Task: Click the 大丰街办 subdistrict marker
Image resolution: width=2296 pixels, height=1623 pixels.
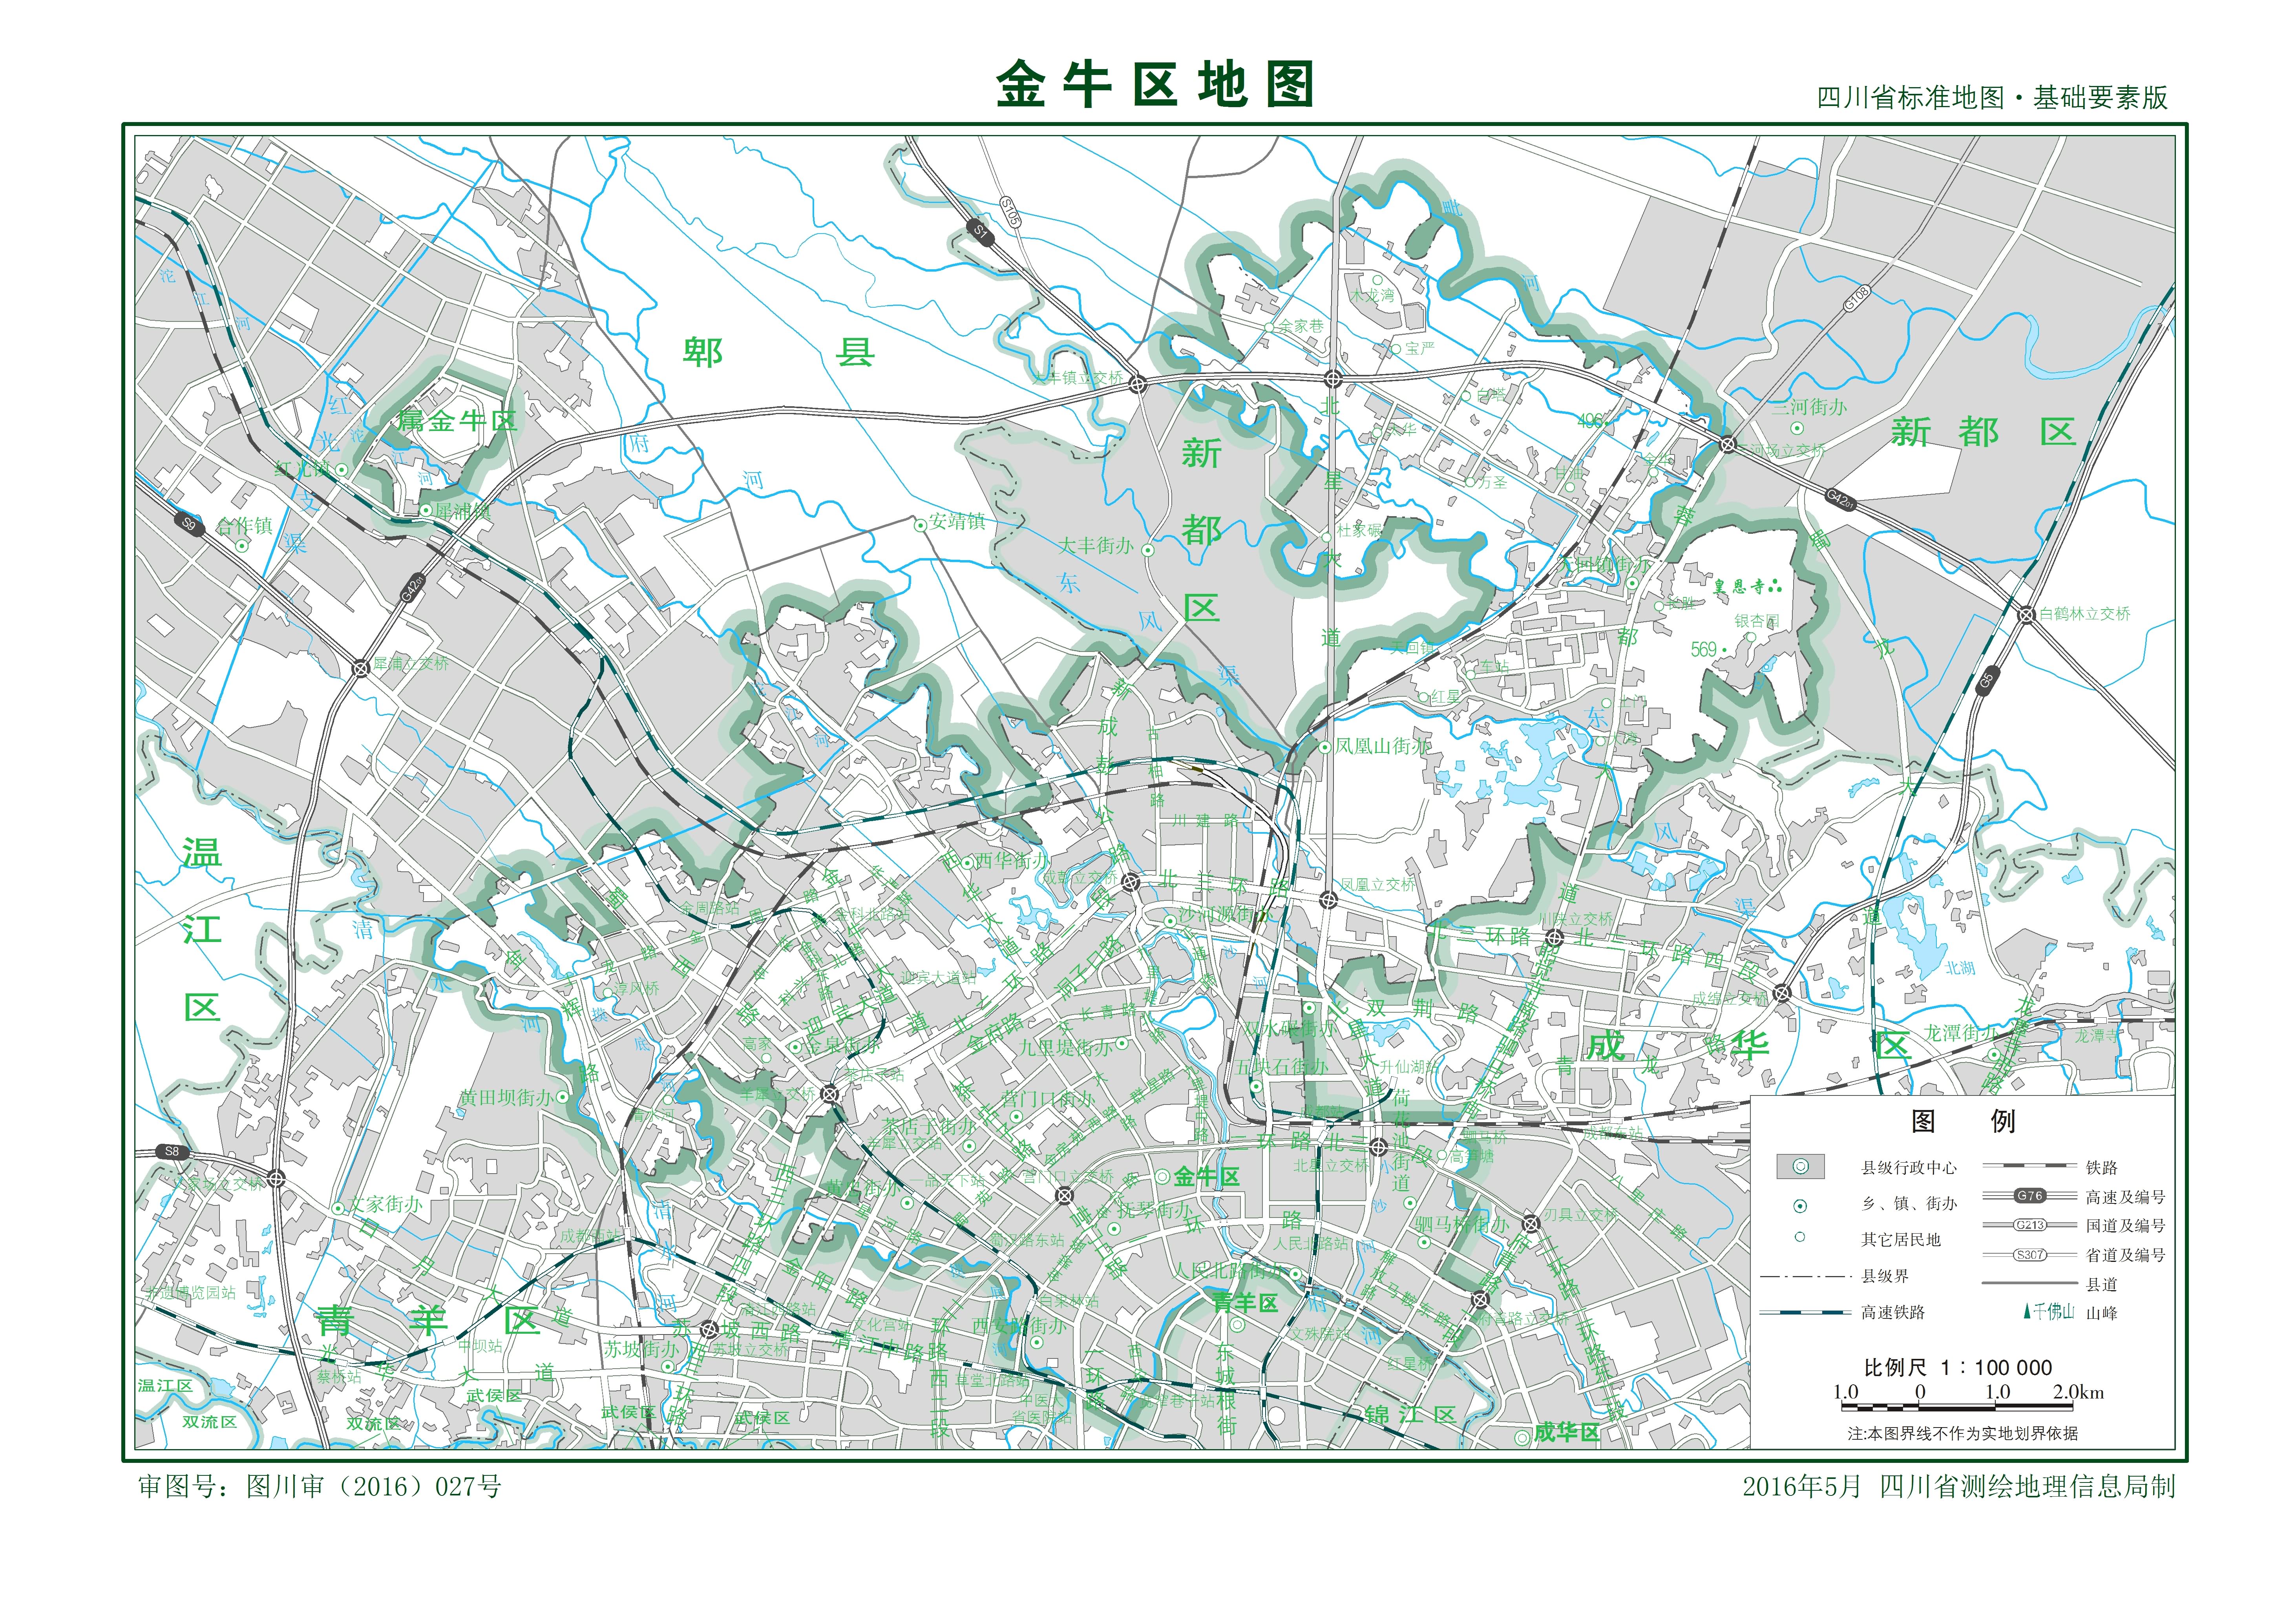Action: click(1148, 550)
